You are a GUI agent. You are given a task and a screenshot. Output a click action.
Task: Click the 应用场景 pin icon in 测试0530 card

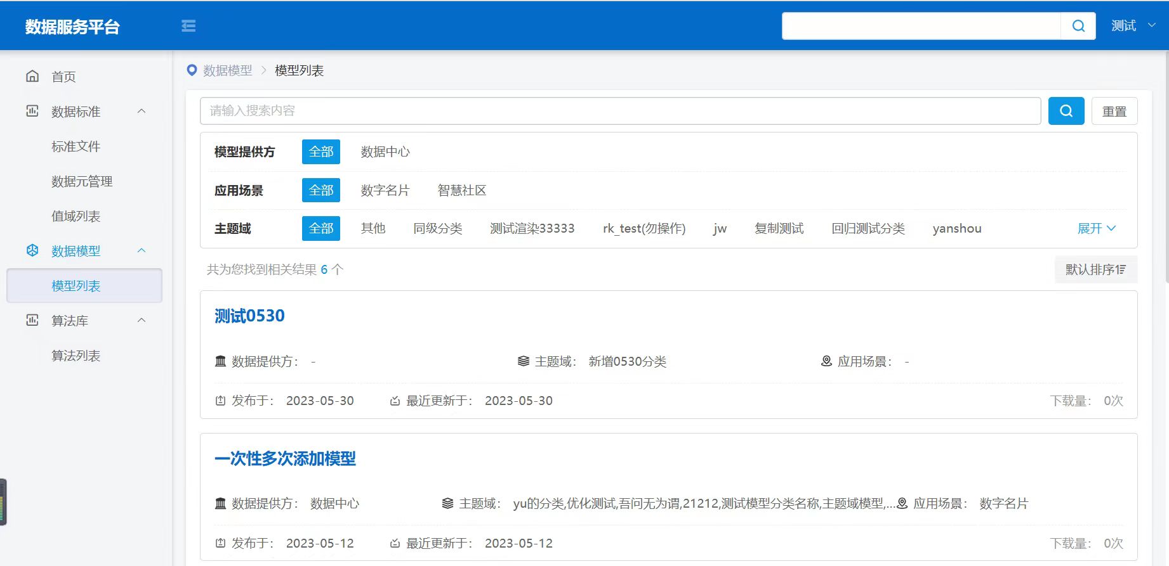click(826, 361)
